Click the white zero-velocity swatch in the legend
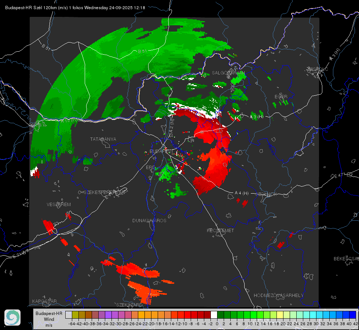The image size is (359, 330). click(214, 315)
